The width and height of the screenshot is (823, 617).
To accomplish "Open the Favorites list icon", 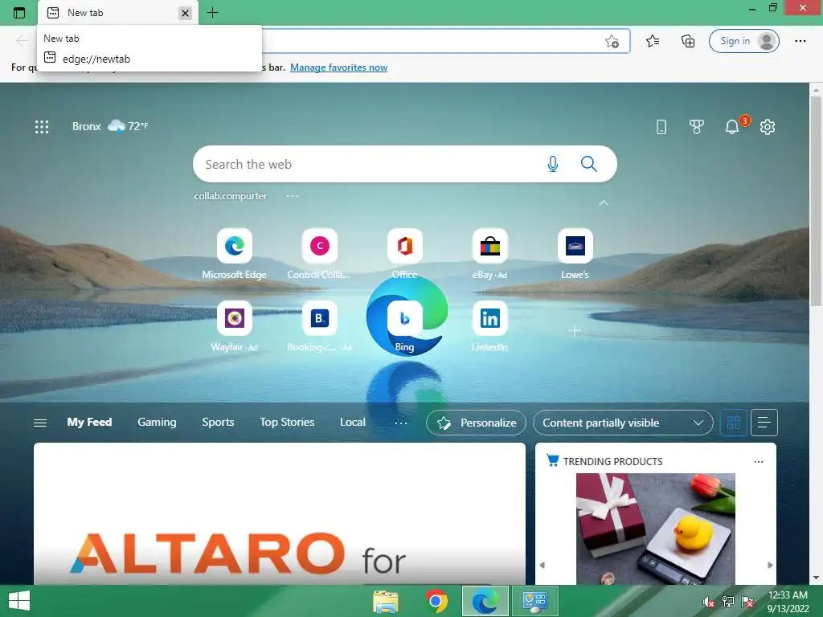I will 653,41.
